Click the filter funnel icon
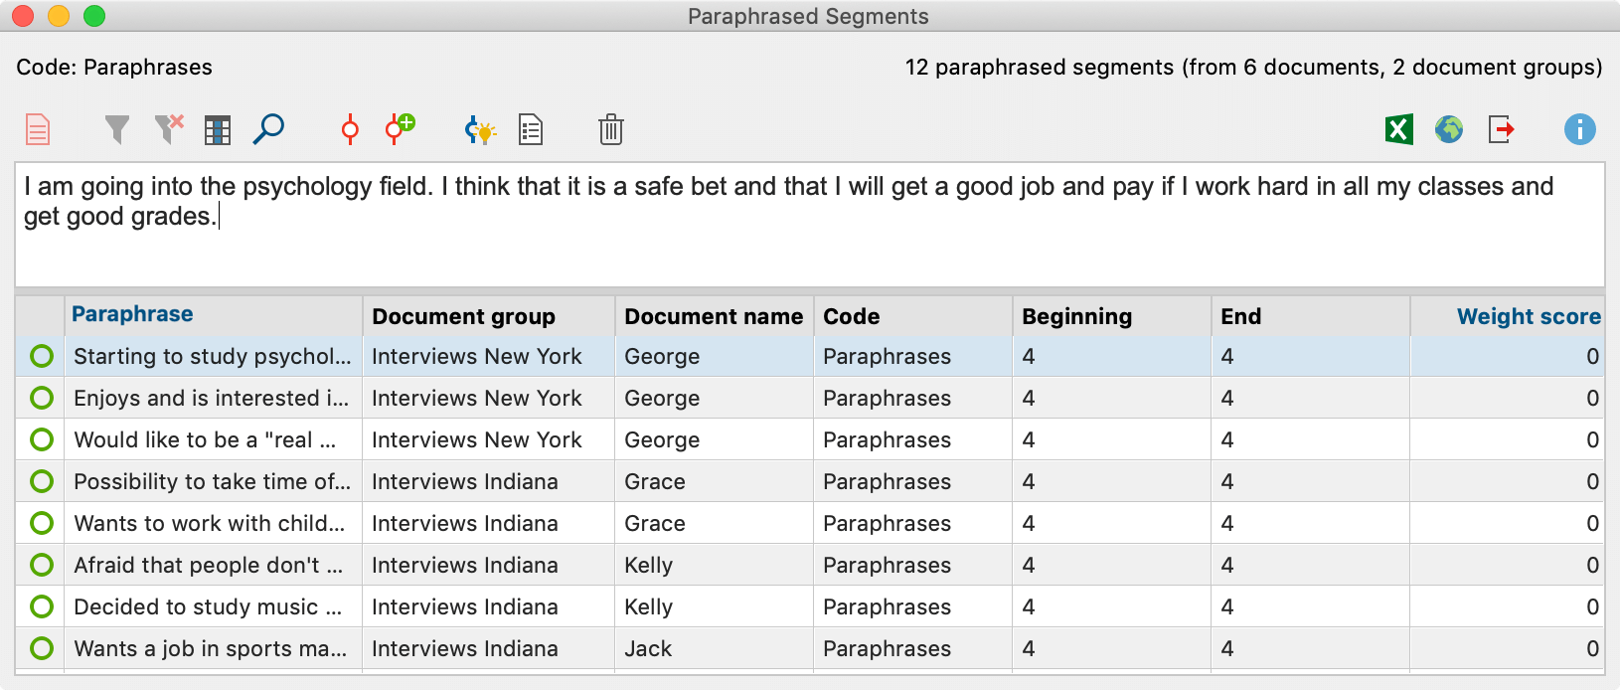The image size is (1620, 690). 117,129
